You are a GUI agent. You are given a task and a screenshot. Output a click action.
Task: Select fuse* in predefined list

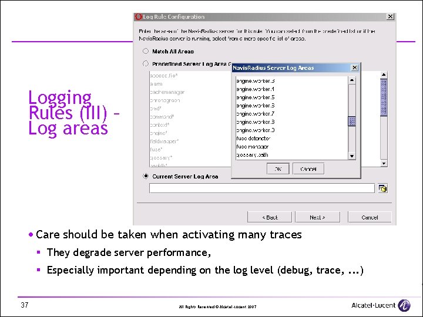click(156, 149)
